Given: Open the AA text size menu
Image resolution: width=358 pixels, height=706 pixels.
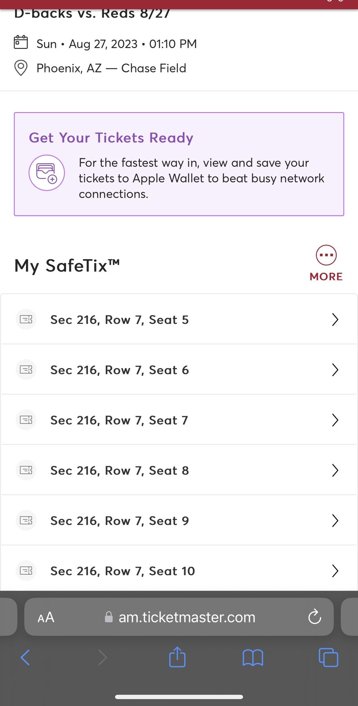Looking at the screenshot, I should tap(46, 617).
